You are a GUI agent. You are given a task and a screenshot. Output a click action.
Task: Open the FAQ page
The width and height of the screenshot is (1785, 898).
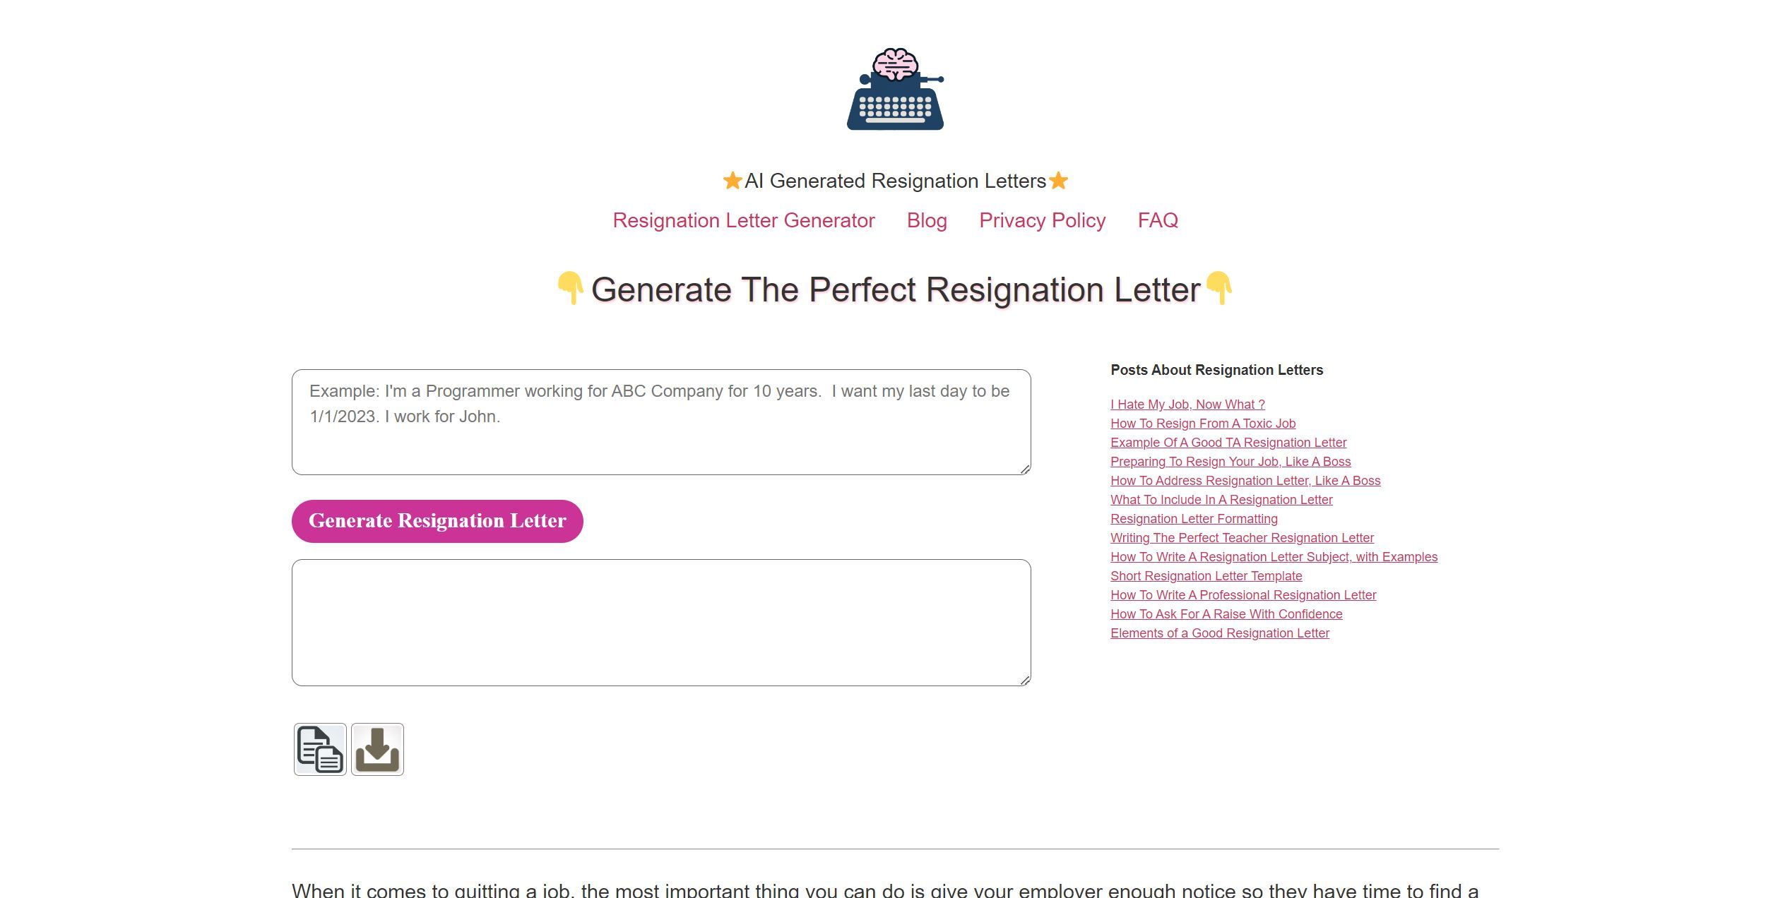[1157, 220]
